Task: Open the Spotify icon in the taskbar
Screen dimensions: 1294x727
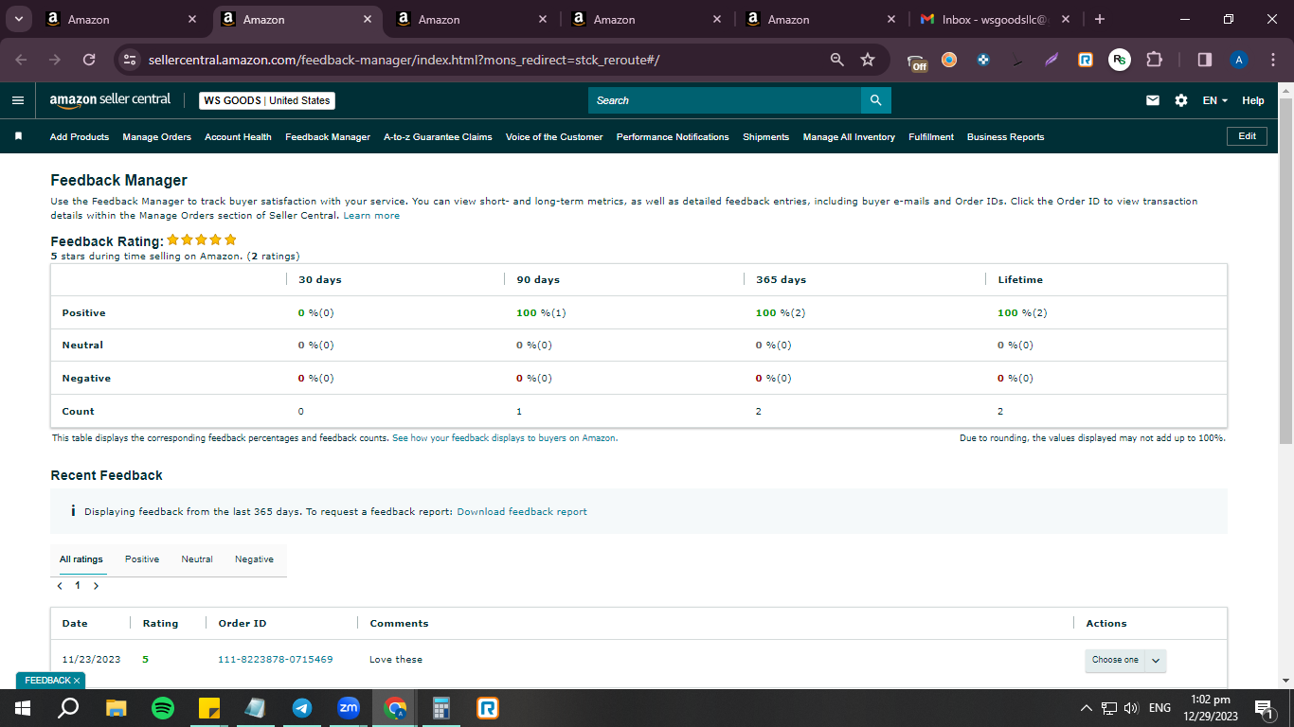Action: (x=163, y=707)
